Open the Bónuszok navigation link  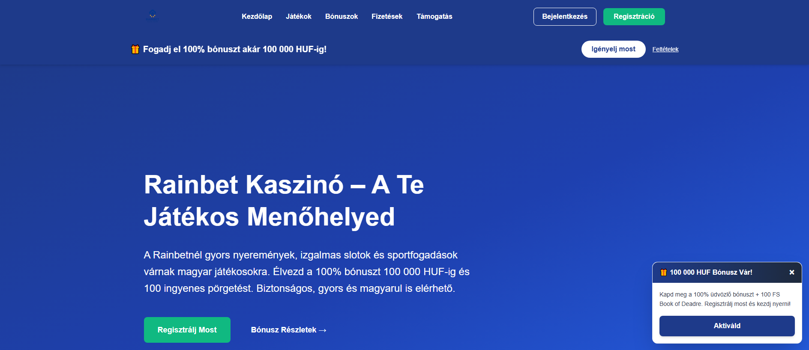coord(342,16)
